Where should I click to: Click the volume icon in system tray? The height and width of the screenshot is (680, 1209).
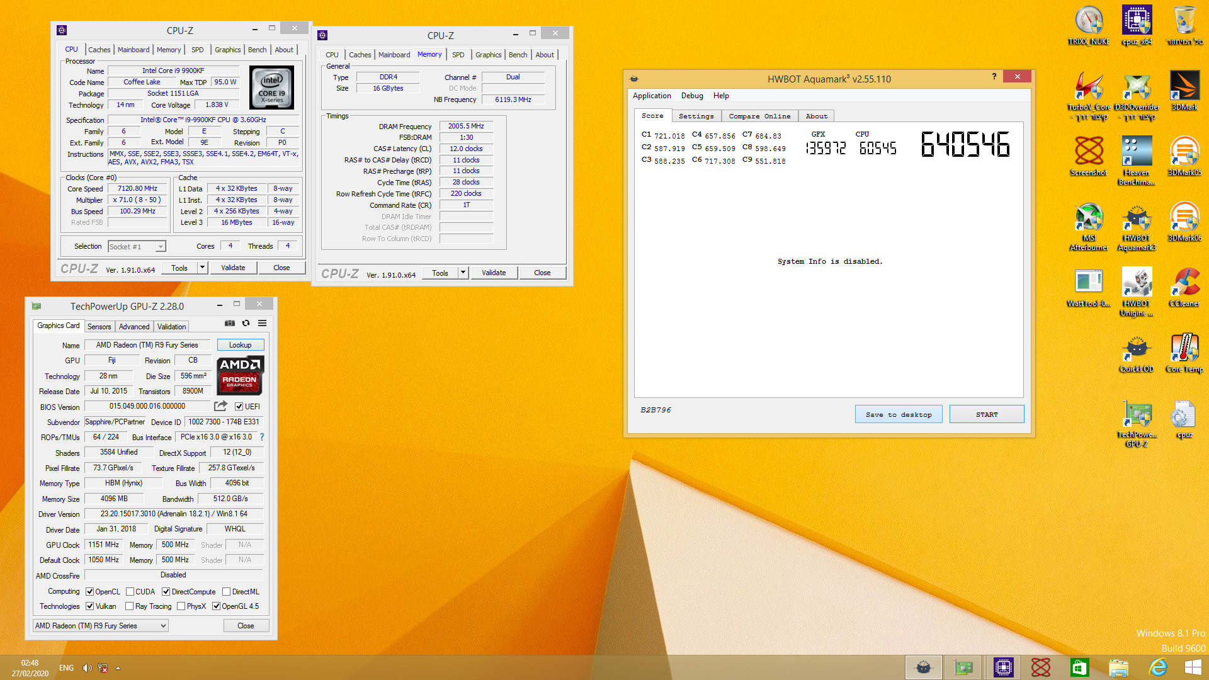[x=87, y=668]
